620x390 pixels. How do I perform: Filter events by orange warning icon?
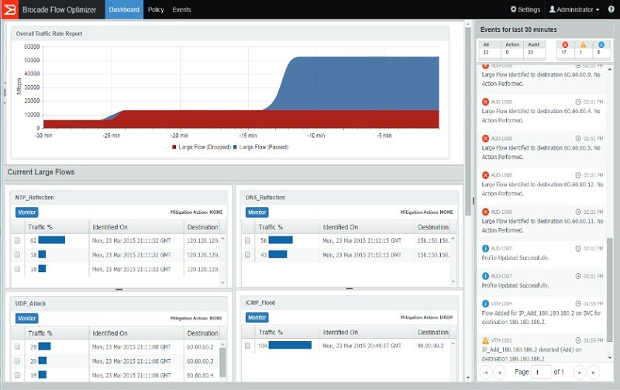click(x=584, y=45)
